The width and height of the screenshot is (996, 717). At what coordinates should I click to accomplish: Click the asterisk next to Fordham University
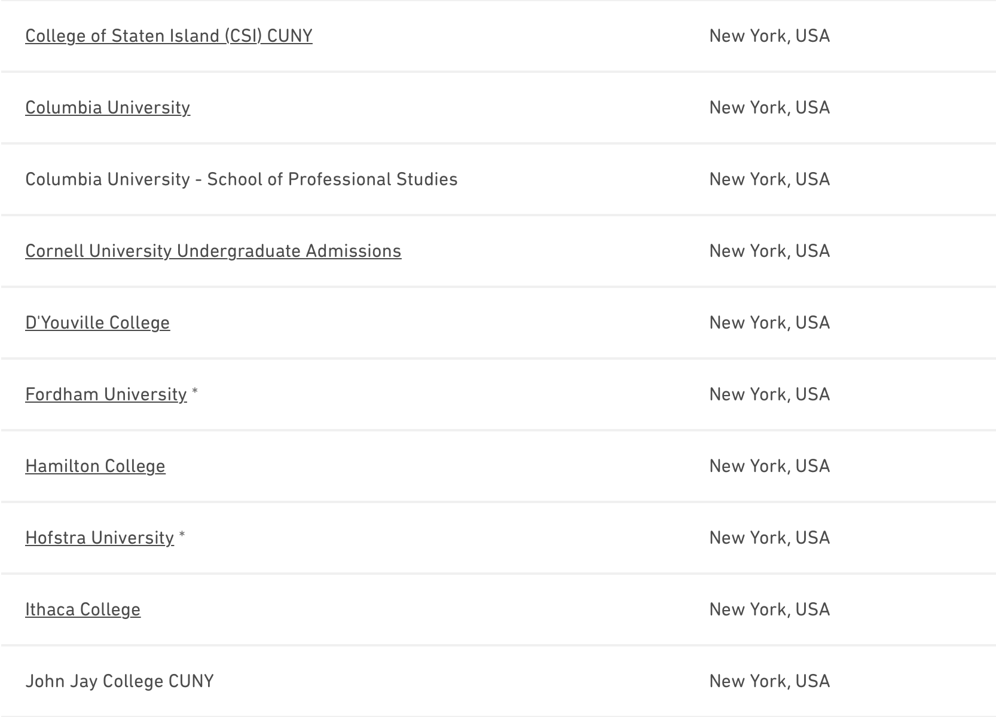[195, 393]
